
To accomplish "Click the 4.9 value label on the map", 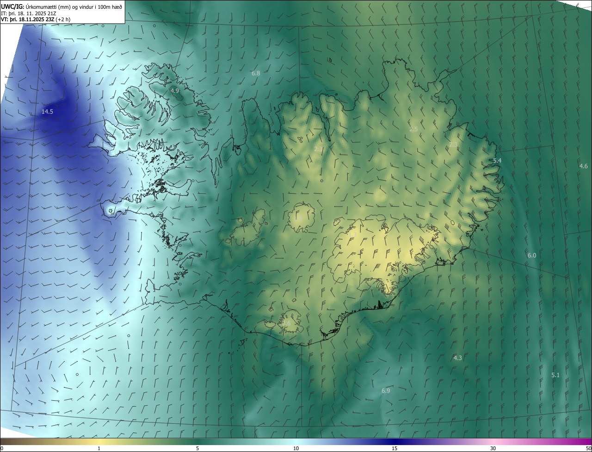I will pos(174,91).
